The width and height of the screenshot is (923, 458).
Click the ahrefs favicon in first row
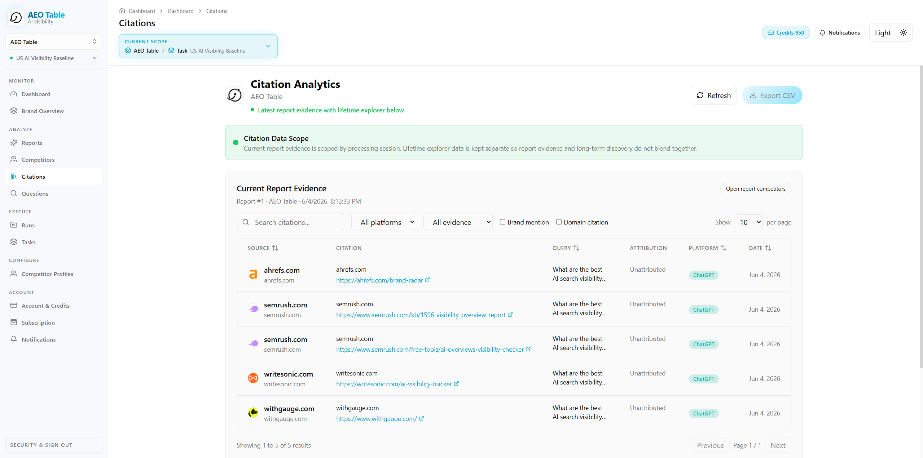(x=253, y=275)
